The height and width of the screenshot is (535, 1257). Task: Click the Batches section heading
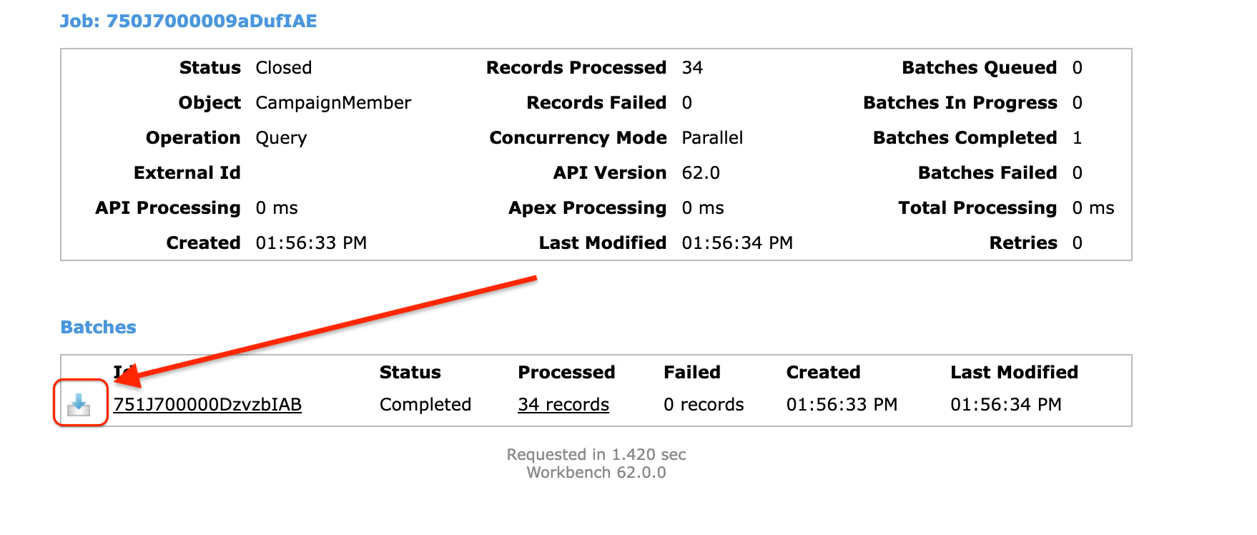pyautogui.click(x=98, y=327)
